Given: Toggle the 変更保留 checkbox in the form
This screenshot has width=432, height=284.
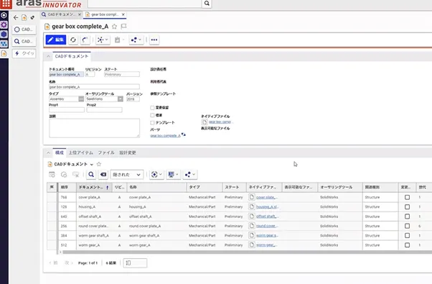Looking at the screenshot, I should point(152,108).
